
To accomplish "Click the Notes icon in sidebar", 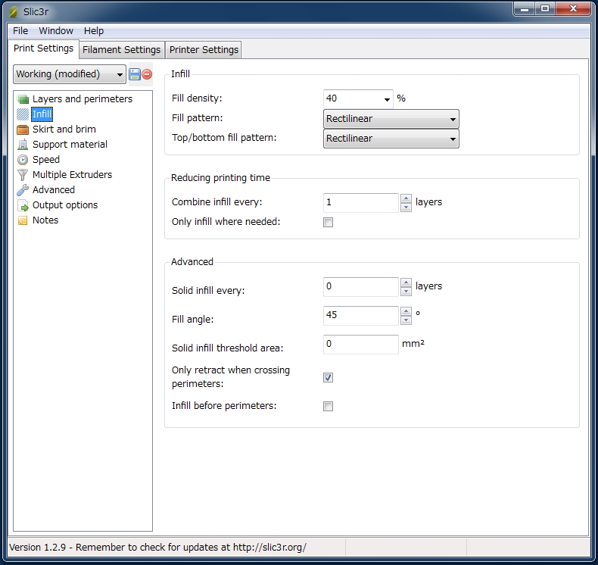I will [x=23, y=220].
